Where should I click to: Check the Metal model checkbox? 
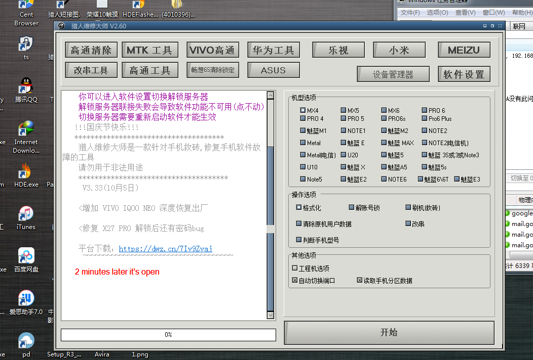click(303, 143)
